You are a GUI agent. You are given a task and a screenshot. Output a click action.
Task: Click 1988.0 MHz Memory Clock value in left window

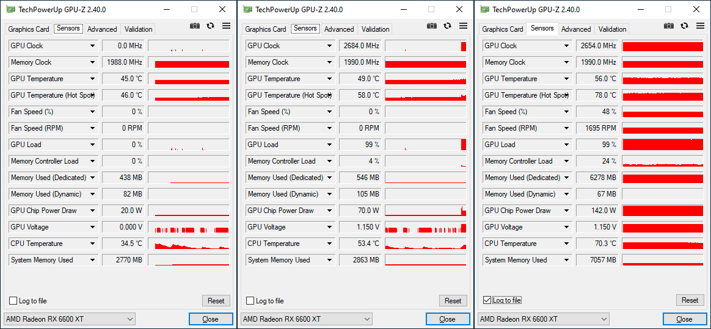click(x=122, y=62)
